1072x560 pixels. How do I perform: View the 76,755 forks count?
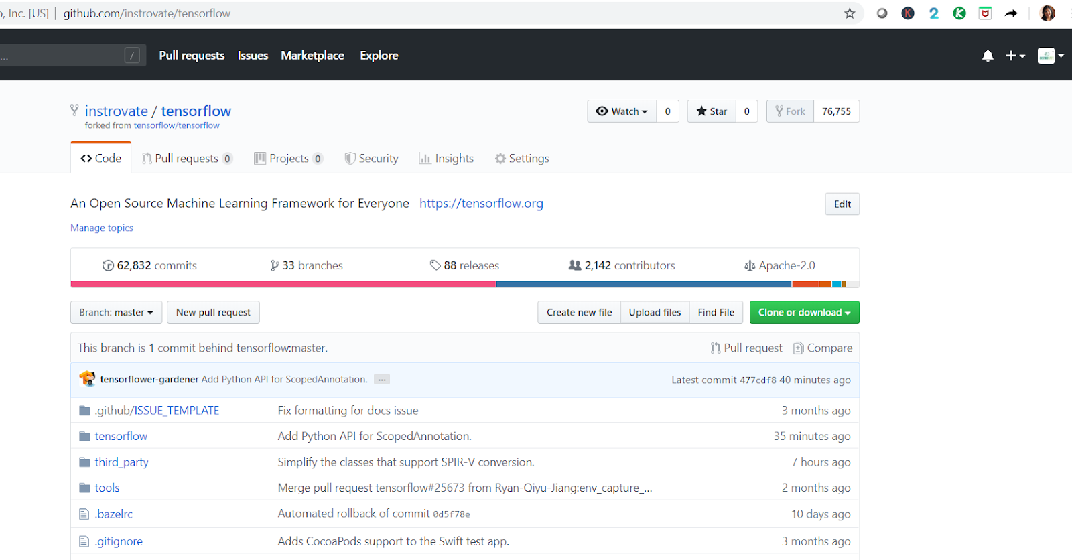point(837,111)
